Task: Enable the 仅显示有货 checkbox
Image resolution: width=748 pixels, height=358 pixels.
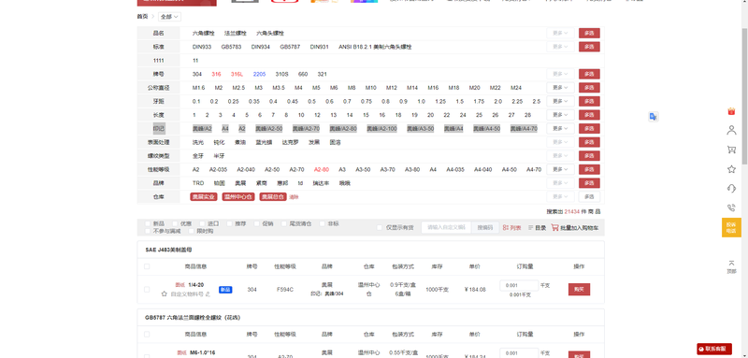Action: click(380, 228)
